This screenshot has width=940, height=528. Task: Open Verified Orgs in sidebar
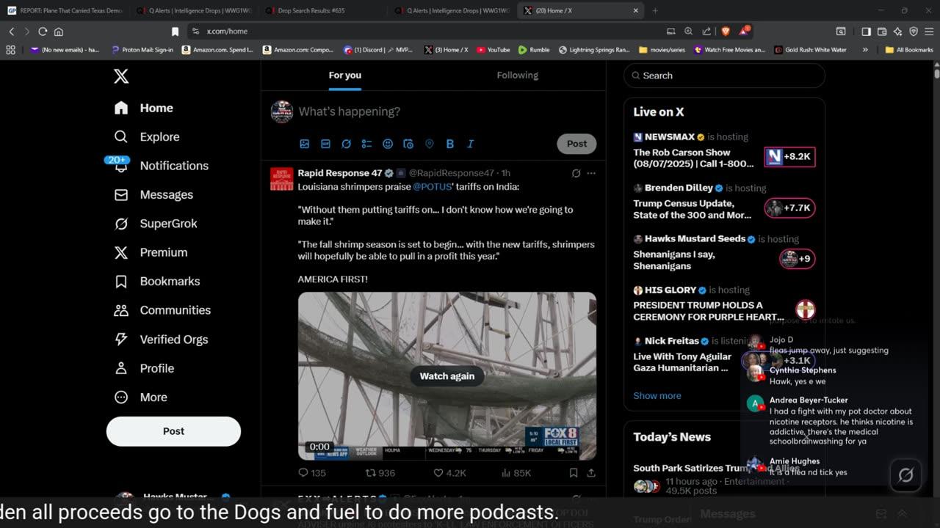tap(161, 340)
